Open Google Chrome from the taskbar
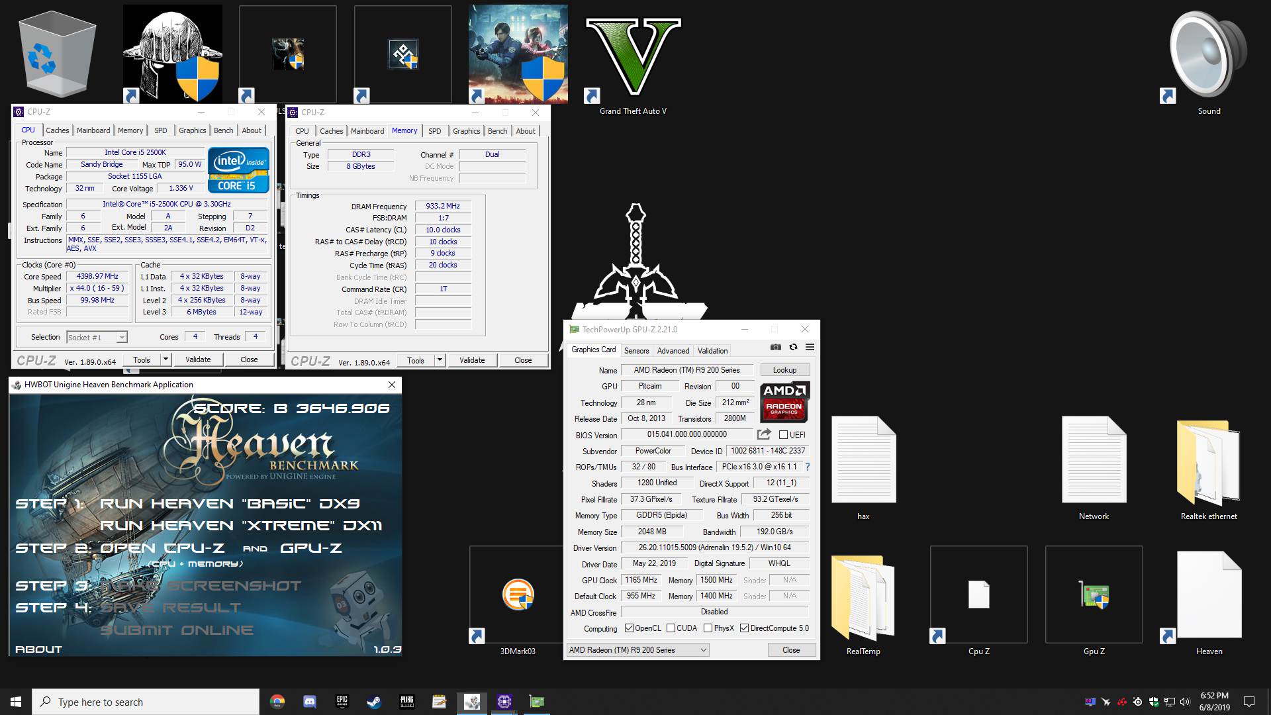 277,702
